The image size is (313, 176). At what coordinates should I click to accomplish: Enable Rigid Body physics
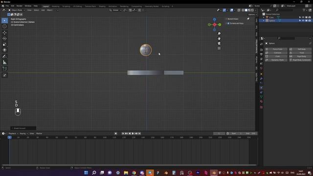point(300,56)
